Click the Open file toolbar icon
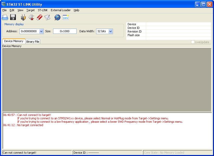 pos(5,17)
